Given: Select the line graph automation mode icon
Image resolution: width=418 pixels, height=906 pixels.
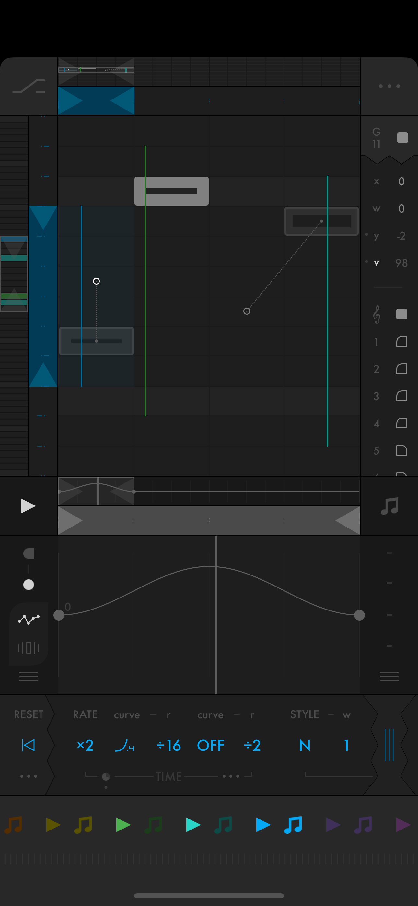Looking at the screenshot, I should 29,619.
